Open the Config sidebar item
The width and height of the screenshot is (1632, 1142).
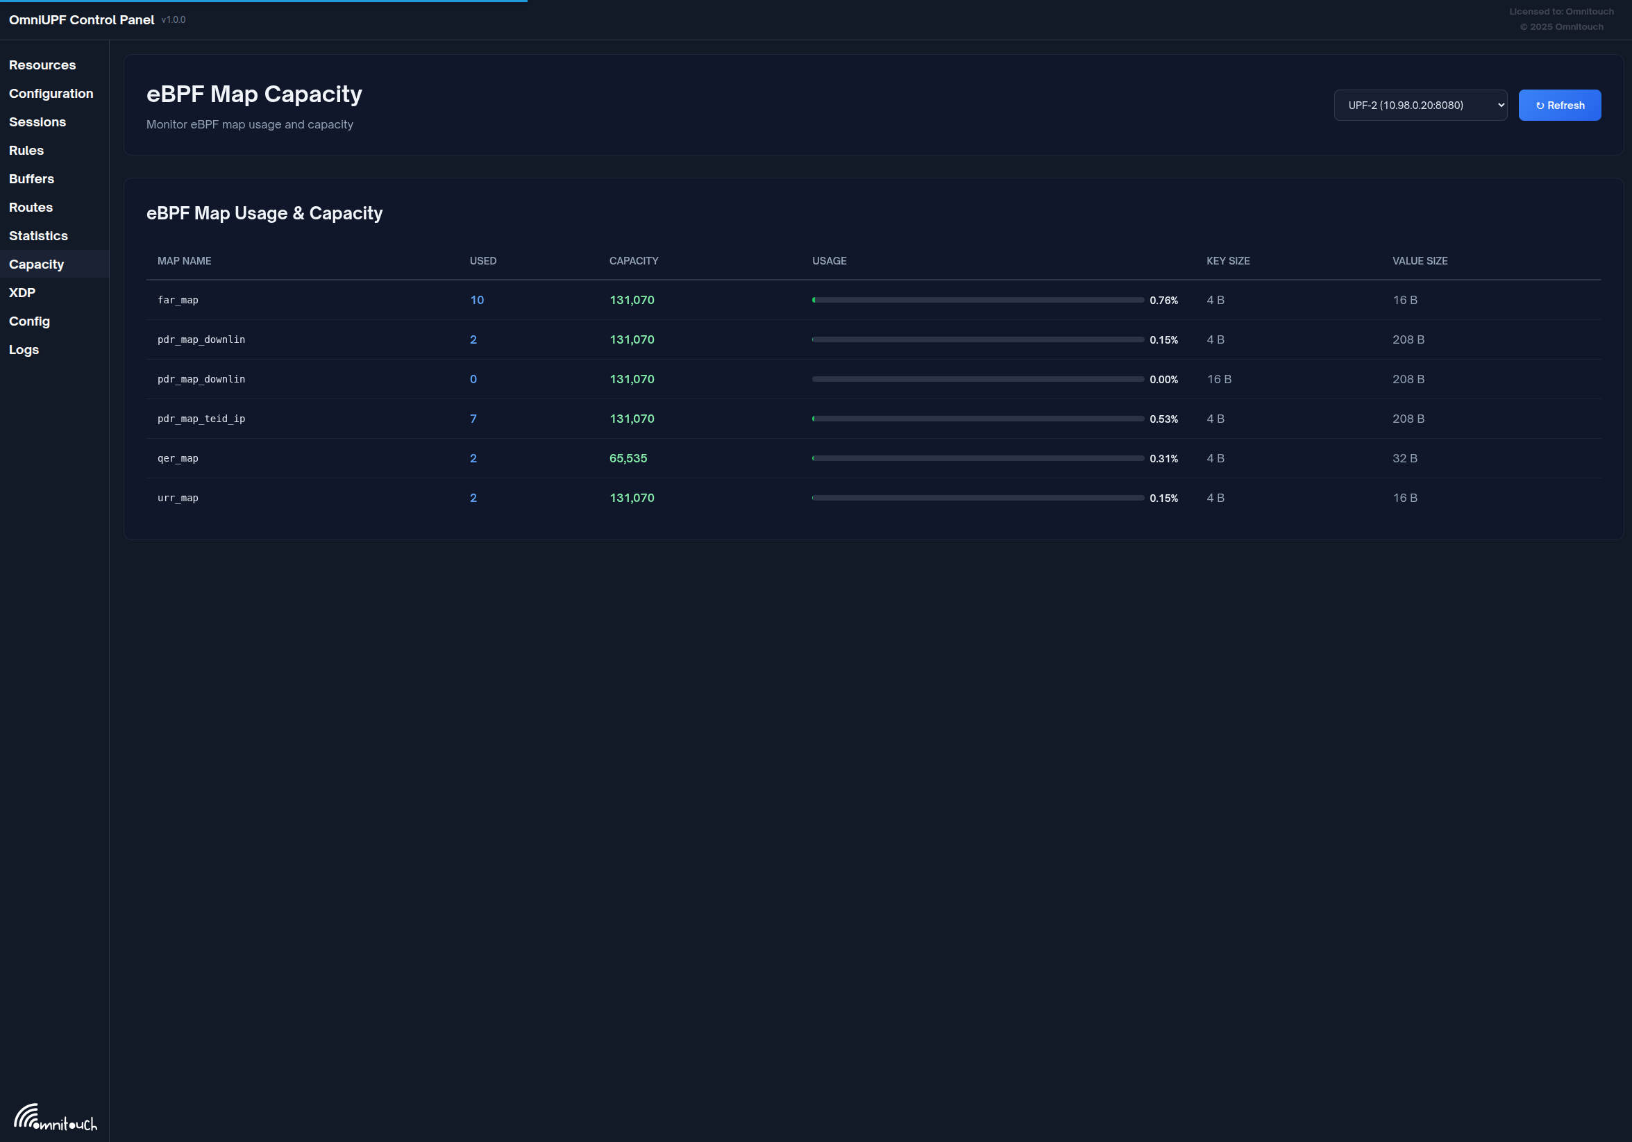pos(29,321)
